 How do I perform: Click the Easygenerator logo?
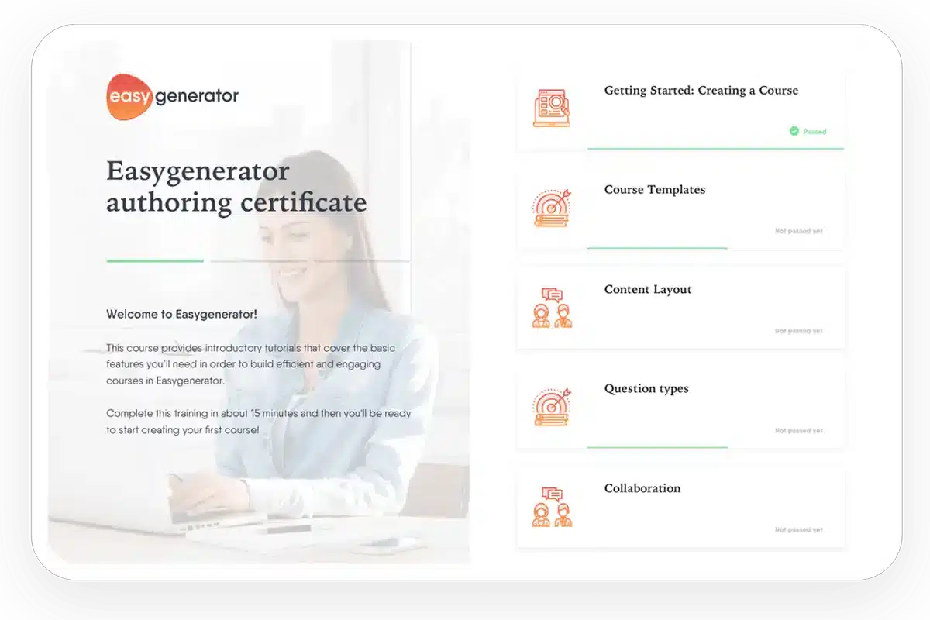pos(172,97)
